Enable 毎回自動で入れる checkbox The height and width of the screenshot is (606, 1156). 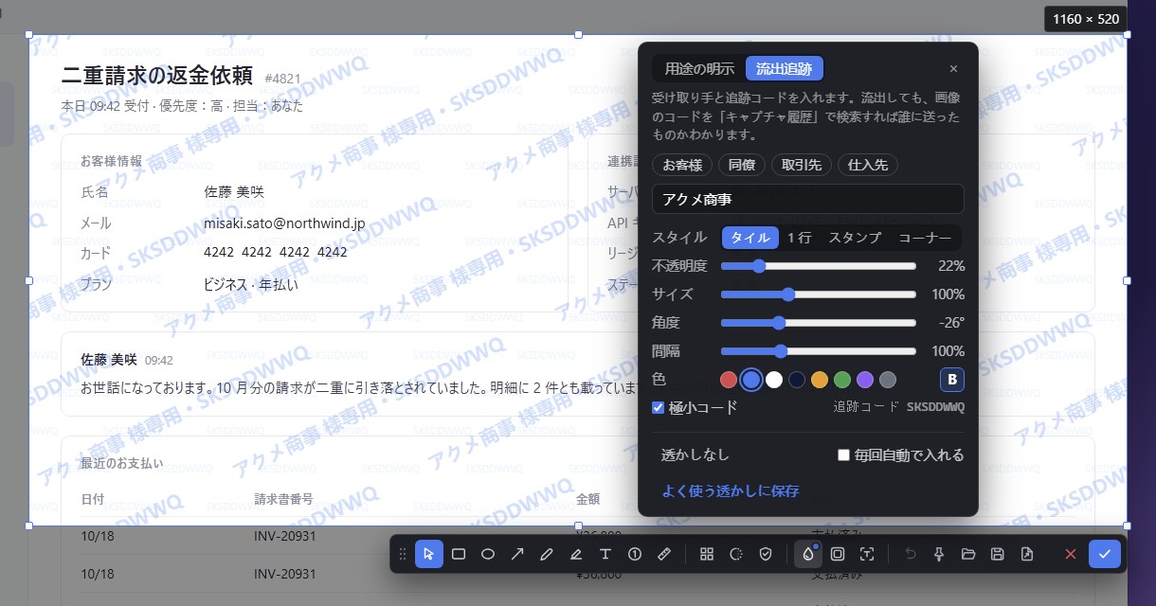click(x=843, y=455)
